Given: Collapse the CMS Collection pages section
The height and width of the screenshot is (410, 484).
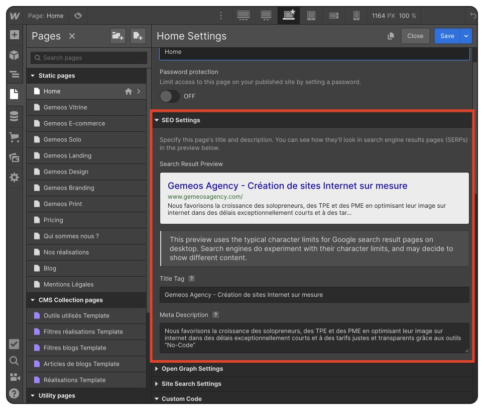Looking at the screenshot, I should tap(33, 300).
